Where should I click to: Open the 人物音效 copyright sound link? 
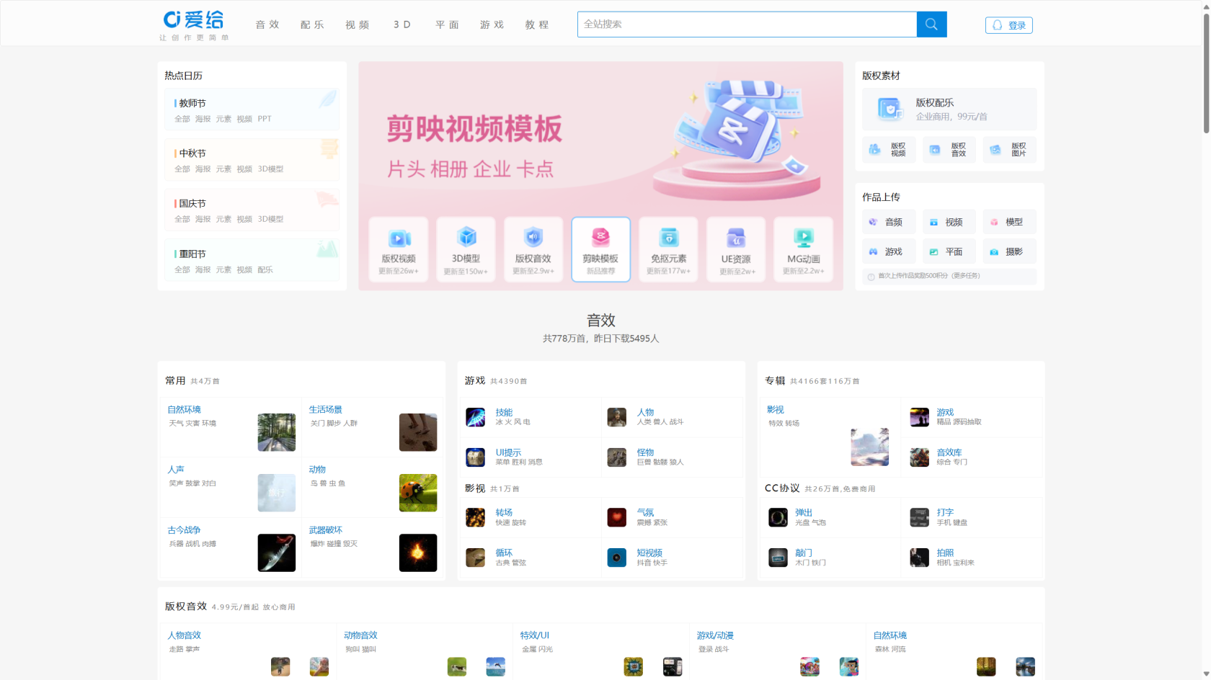(x=185, y=635)
